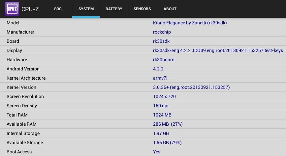The width and height of the screenshot is (286, 156).
Task: Open the BATTERY tab
Action: coord(114,9)
